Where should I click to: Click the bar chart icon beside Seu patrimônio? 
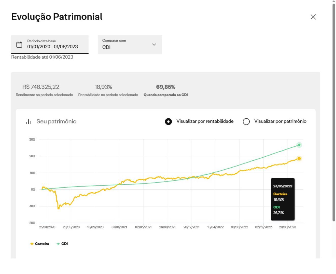pos(29,122)
